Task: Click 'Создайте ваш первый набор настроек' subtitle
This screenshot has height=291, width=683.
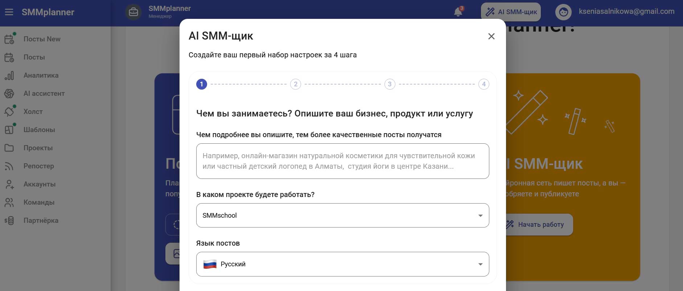Action: tap(273, 55)
